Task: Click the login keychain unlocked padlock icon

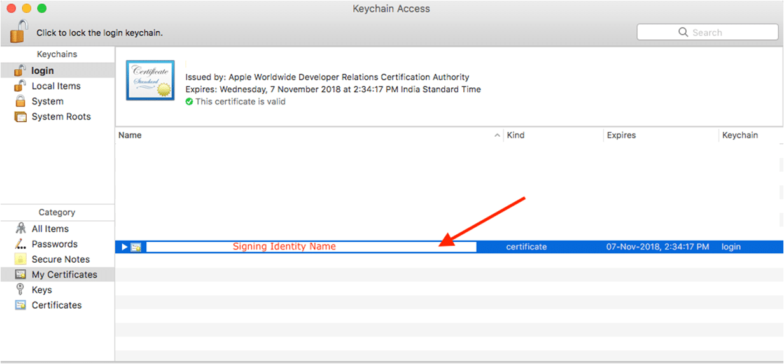Action: tap(20, 70)
